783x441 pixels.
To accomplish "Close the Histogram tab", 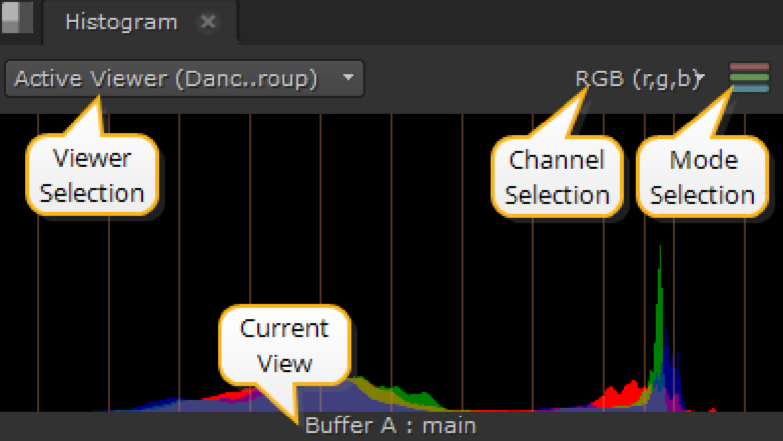I will (x=208, y=22).
